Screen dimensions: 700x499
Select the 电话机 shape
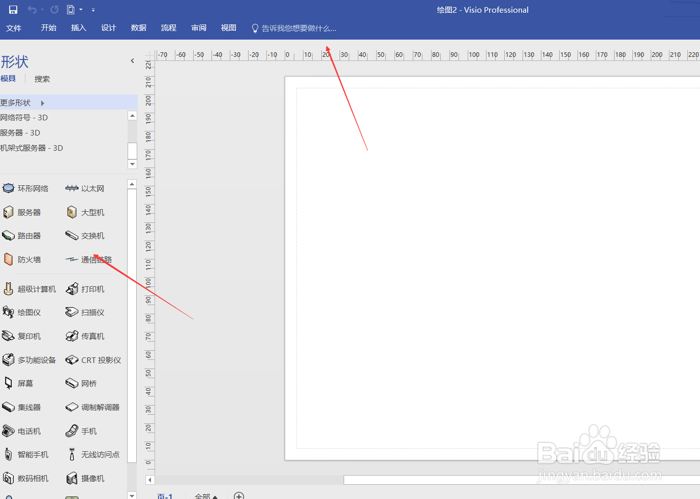click(x=21, y=431)
